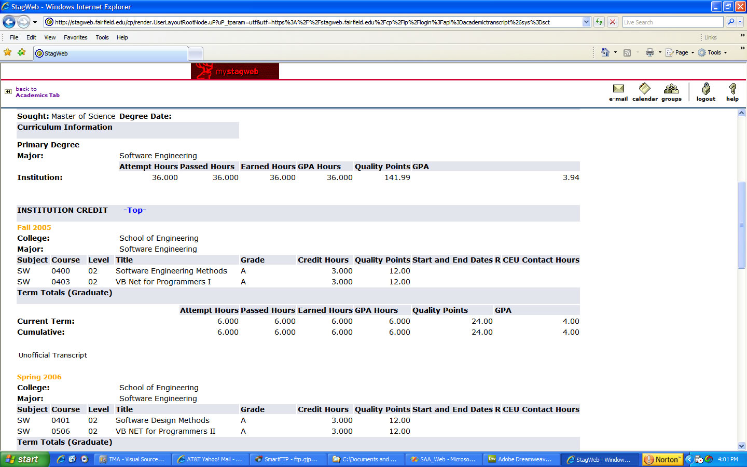Screen dimensions: 747x467
Task: Click the -Top- link
Action: coord(134,210)
